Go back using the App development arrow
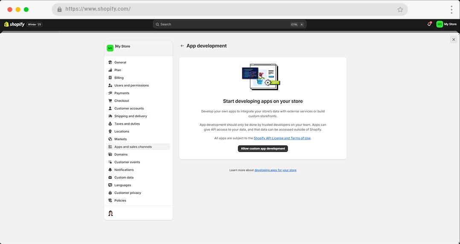This screenshot has height=244, width=460. [x=182, y=46]
